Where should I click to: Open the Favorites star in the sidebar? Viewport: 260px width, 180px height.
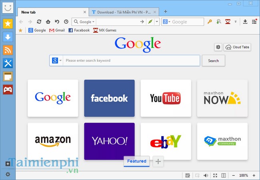pos(8,23)
